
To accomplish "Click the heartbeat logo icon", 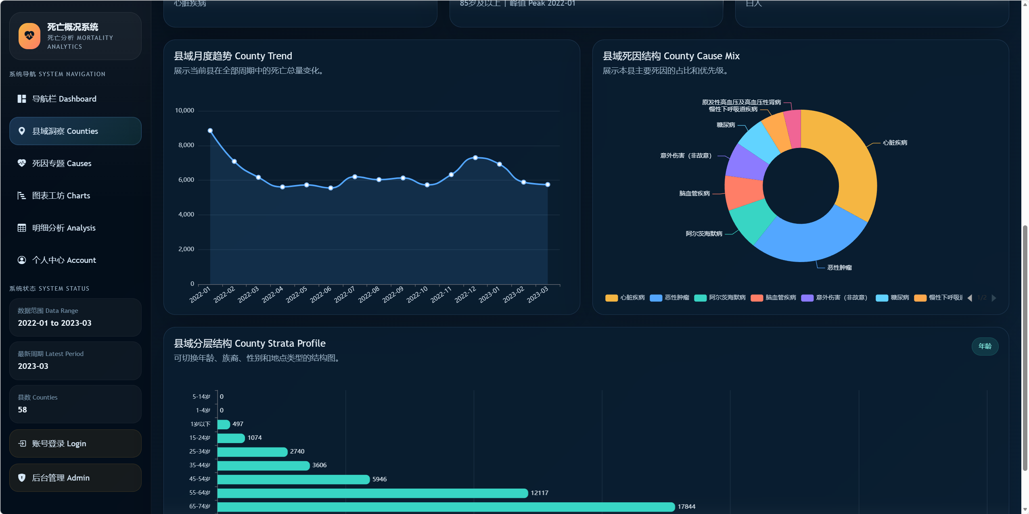I will [29, 36].
